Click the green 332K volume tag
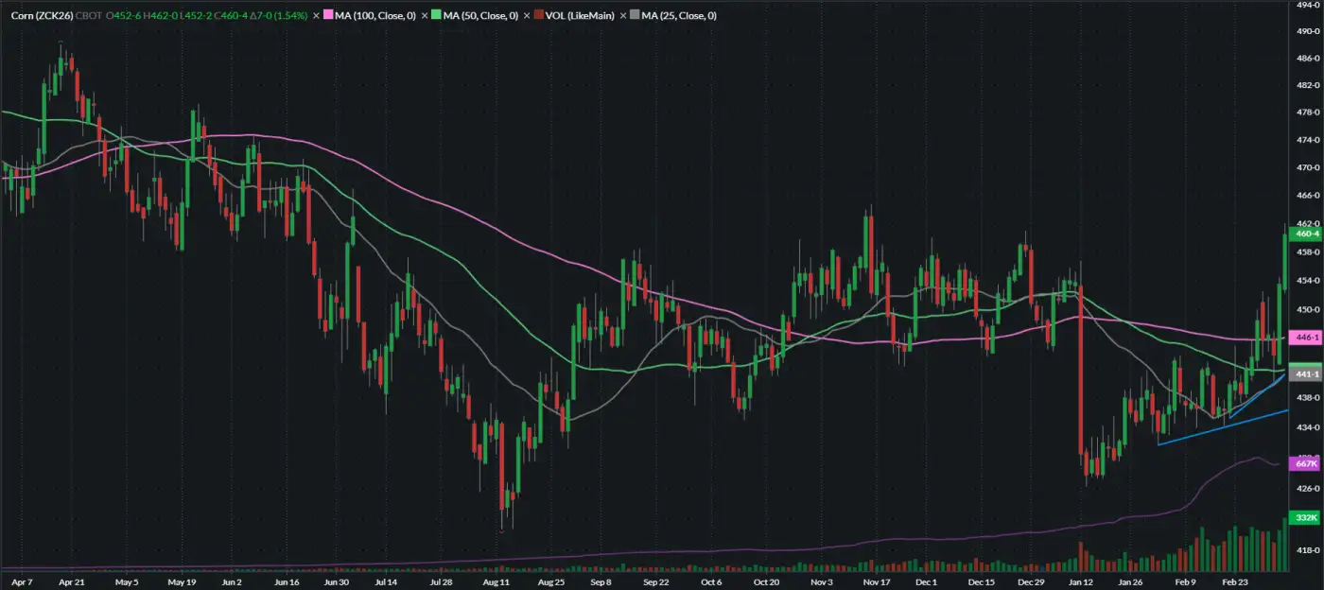Screen dimensions: 1324x590 1306,518
